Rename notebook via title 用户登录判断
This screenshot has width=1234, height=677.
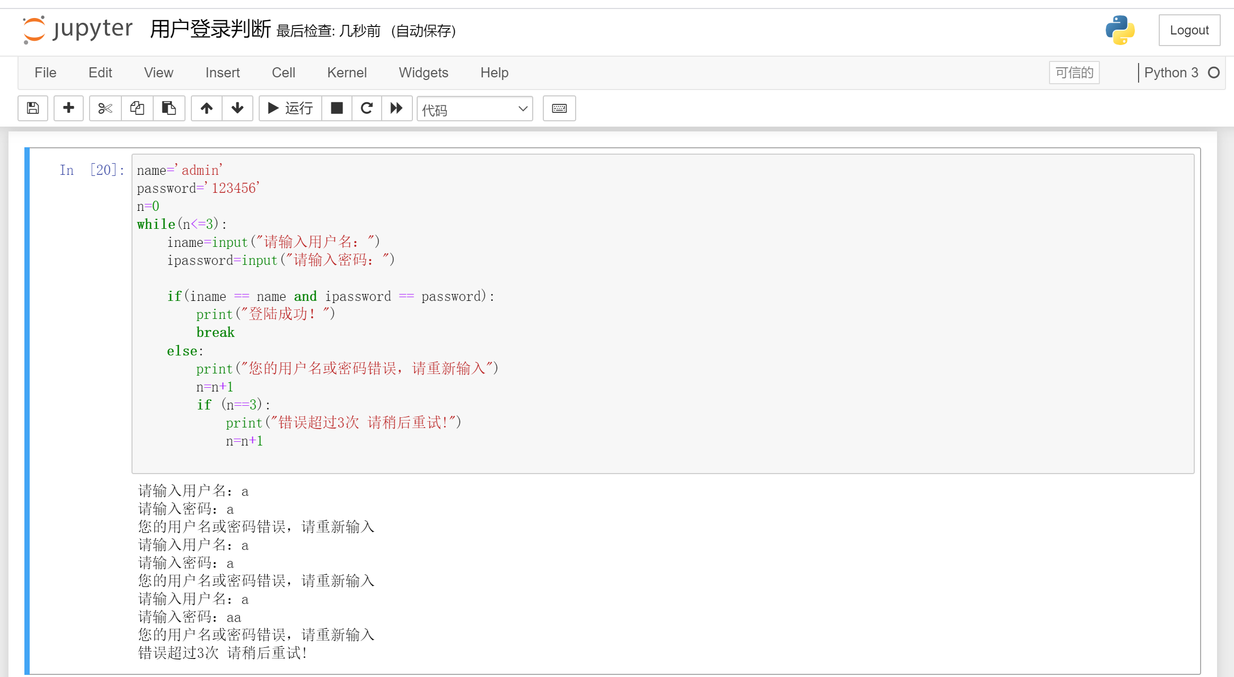(210, 29)
